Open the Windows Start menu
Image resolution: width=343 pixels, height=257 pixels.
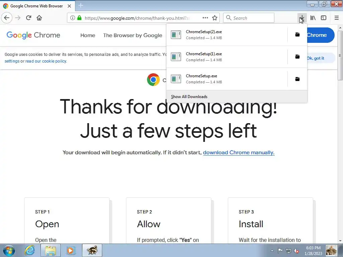9,250
